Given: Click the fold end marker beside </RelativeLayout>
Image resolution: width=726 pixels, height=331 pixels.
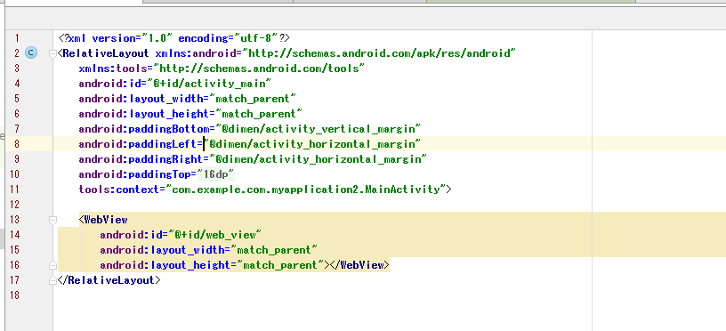Looking at the screenshot, I should (x=52, y=280).
